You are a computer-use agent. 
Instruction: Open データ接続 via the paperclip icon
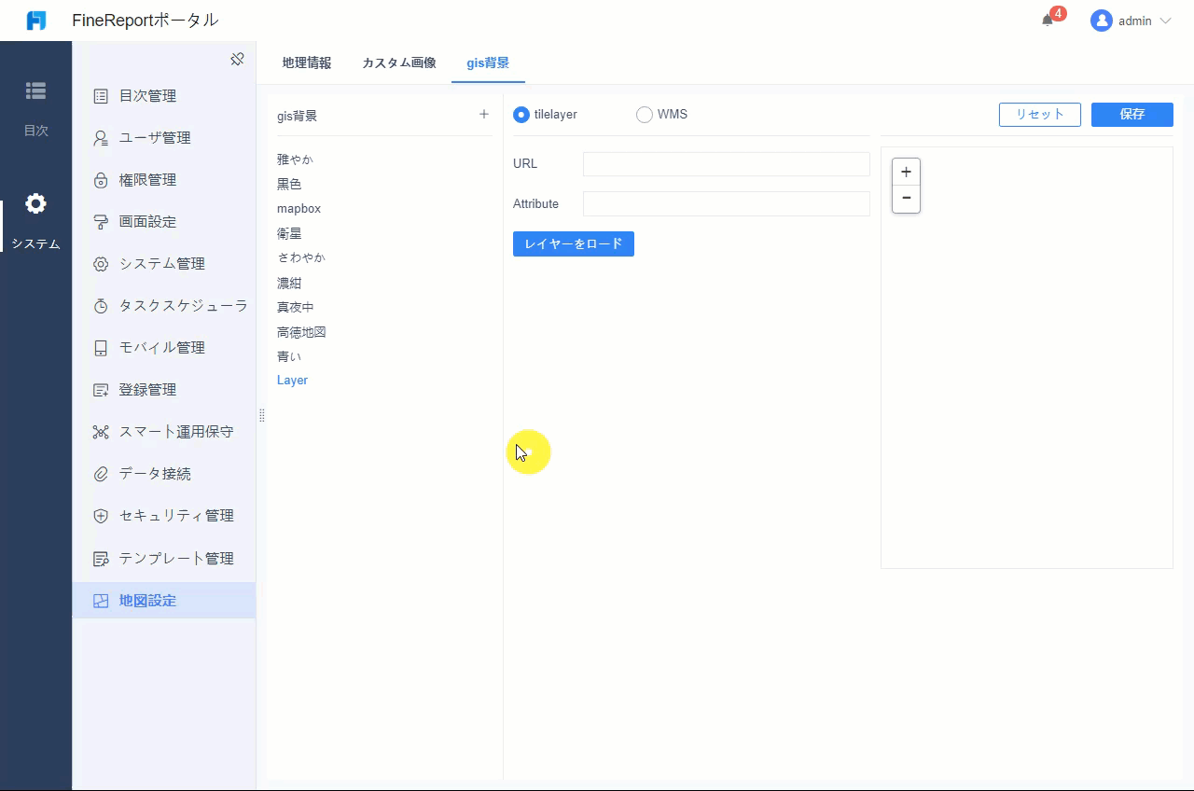(x=100, y=473)
